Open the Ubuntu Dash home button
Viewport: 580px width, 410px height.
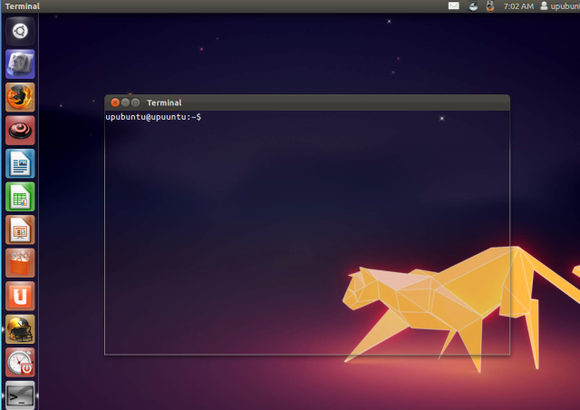20,31
